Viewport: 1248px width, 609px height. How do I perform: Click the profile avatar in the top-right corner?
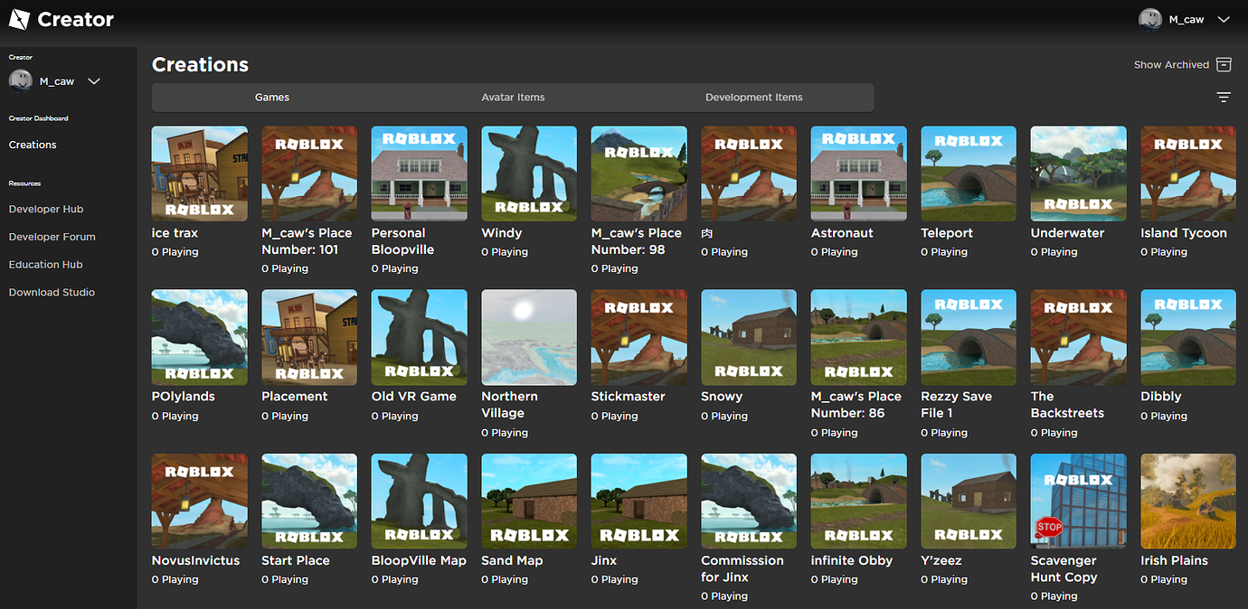[1149, 19]
